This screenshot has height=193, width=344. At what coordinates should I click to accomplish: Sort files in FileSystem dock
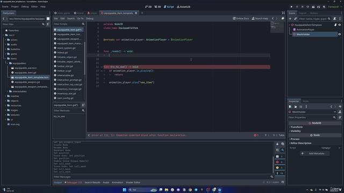(48, 24)
